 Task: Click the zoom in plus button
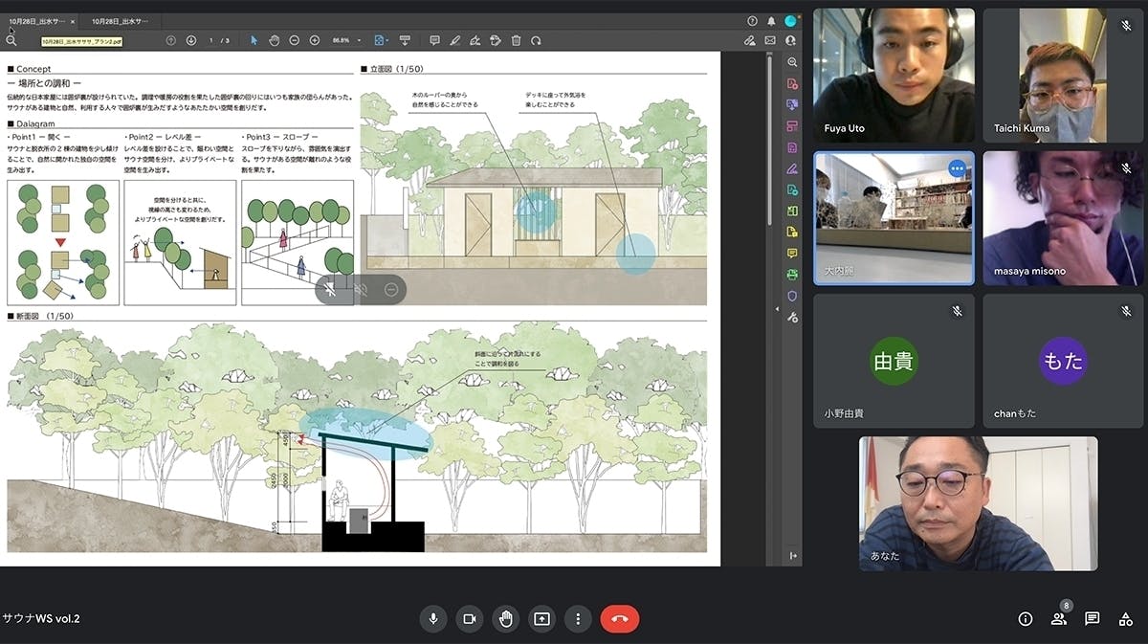[314, 40]
